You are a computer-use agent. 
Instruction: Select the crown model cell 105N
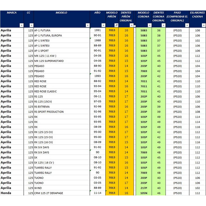pyautogui.click(x=144, y=193)
